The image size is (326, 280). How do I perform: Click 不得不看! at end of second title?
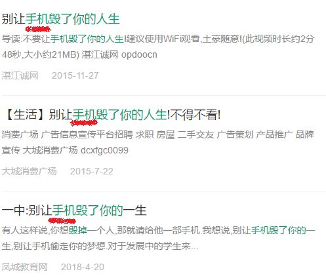coord(195,115)
